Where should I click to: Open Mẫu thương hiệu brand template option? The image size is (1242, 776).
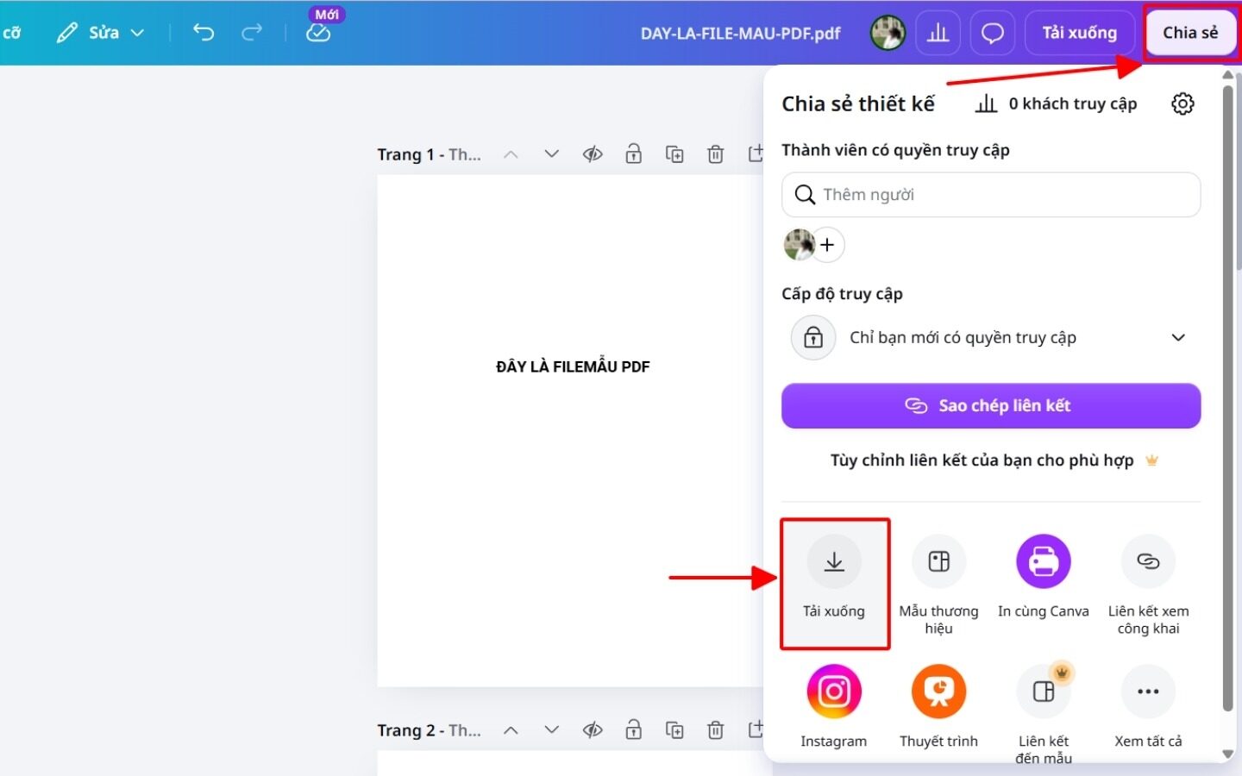pyautogui.click(x=938, y=562)
